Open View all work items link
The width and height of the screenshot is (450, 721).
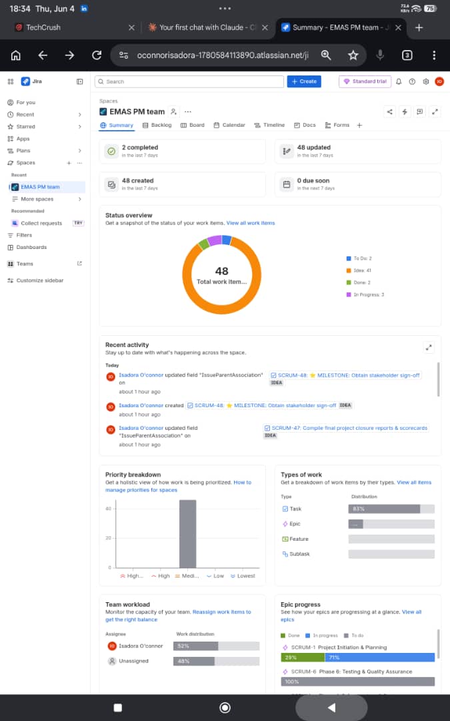(x=251, y=223)
